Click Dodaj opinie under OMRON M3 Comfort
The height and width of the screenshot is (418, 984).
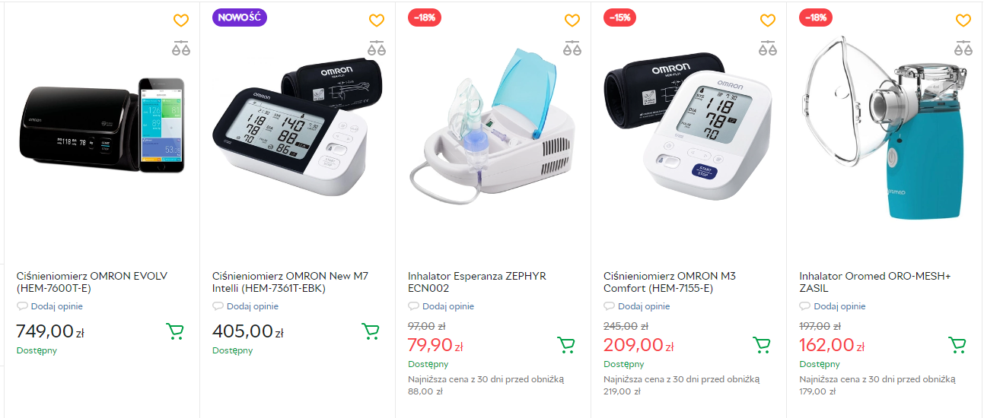(636, 306)
